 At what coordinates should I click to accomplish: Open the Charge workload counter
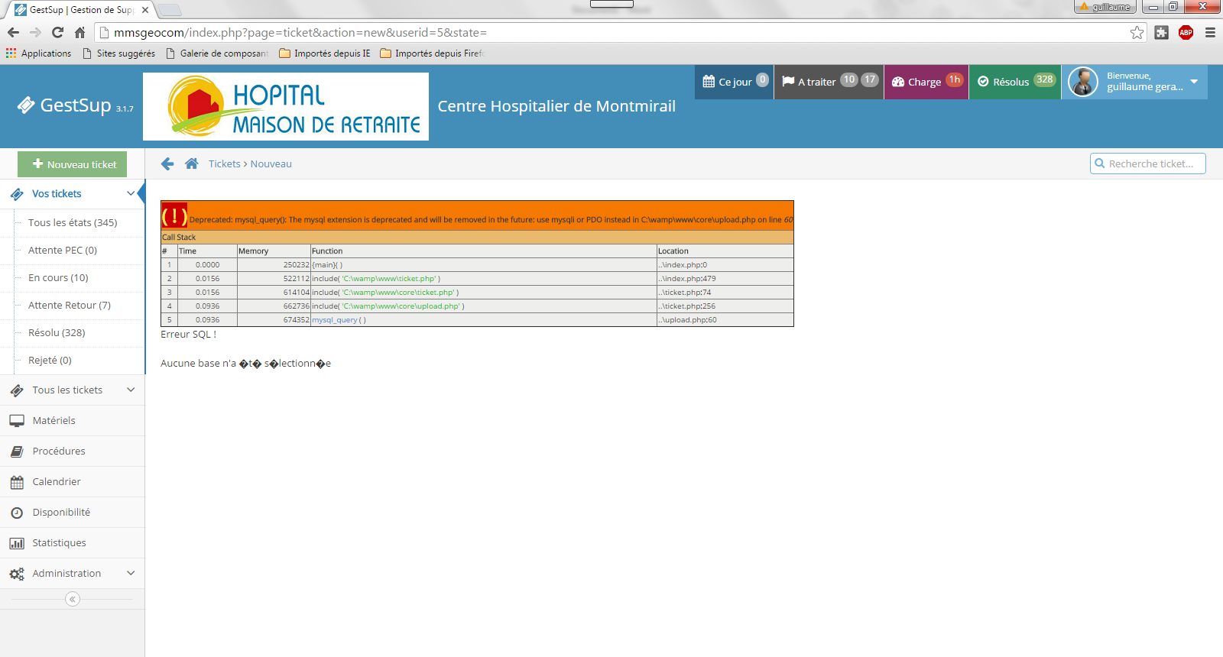(926, 82)
